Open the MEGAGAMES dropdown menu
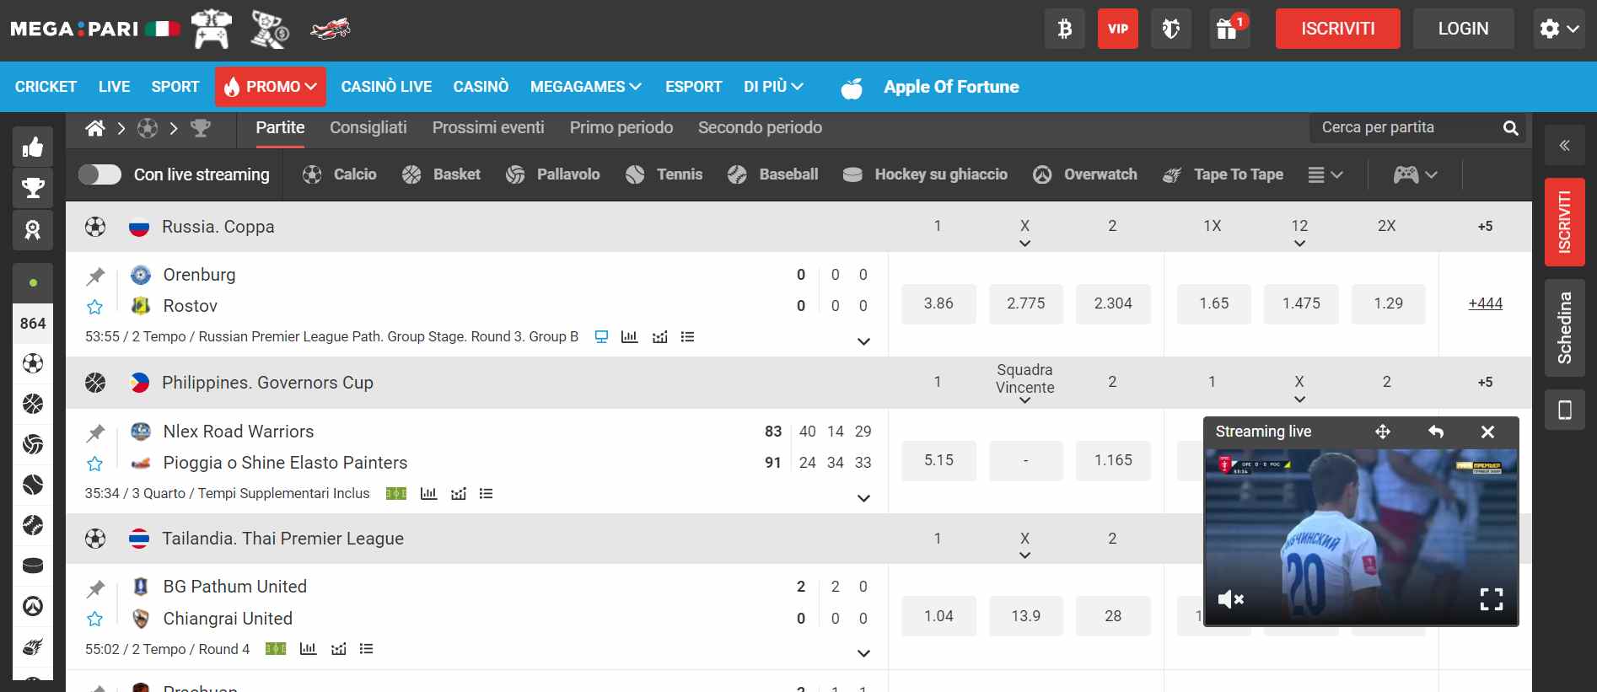The height and width of the screenshot is (692, 1597). click(x=586, y=87)
